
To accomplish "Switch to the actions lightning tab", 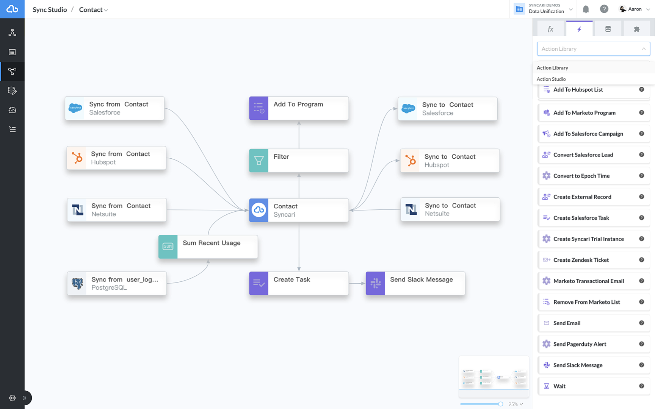I will click(x=579, y=29).
